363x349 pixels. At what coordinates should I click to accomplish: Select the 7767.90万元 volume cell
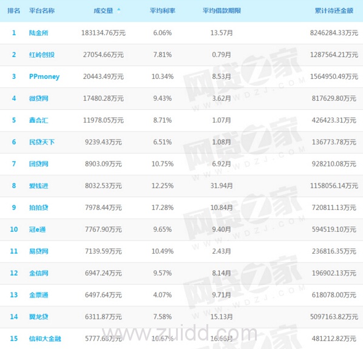click(x=103, y=229)
